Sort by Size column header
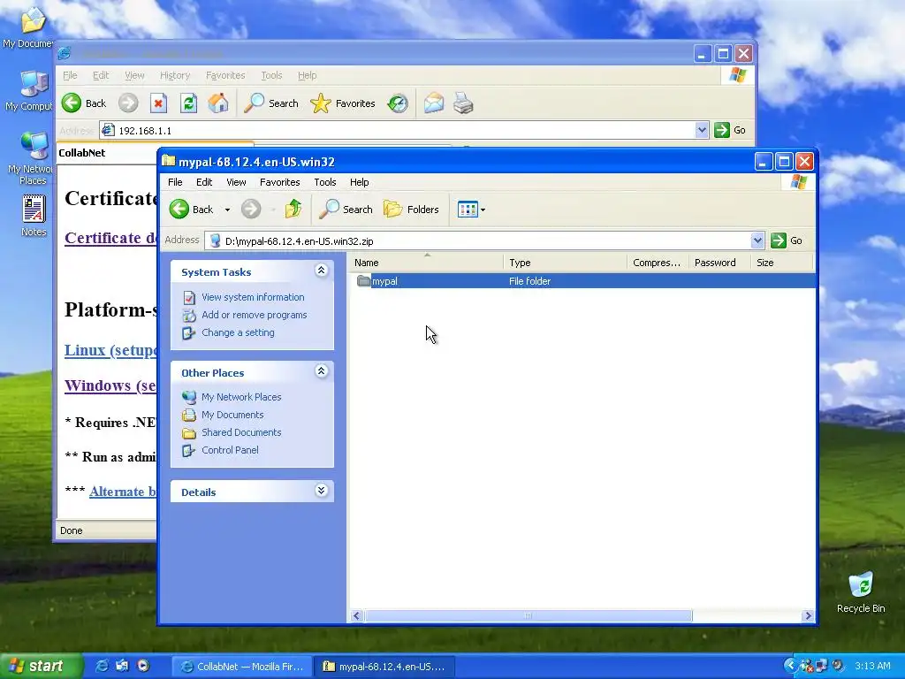Viewport: 905px width, 679px height. tap(781, 263)
